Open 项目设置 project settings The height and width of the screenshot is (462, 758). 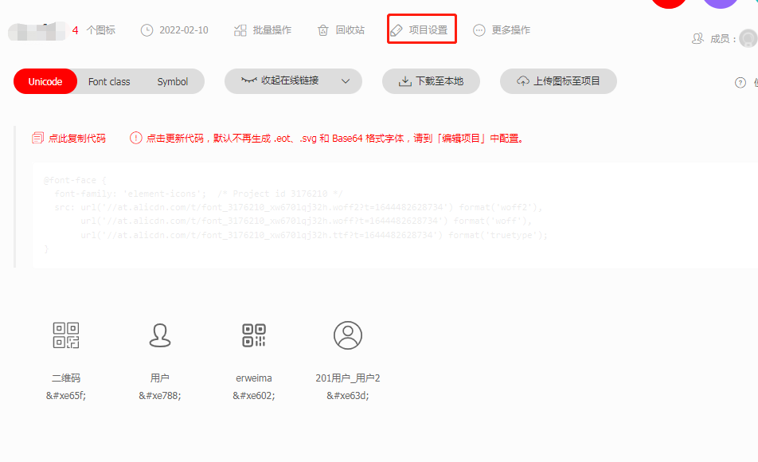click(421, 29)
